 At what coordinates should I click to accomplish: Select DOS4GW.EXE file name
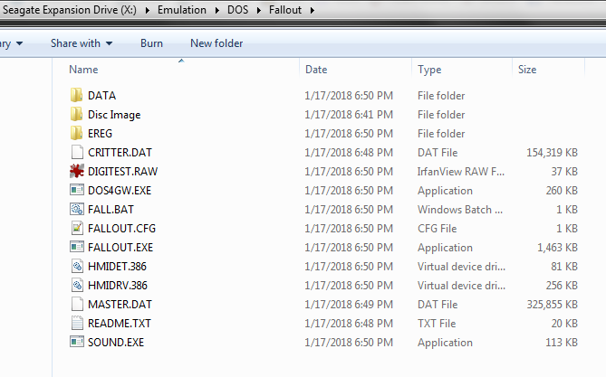(x=120, y=190)
